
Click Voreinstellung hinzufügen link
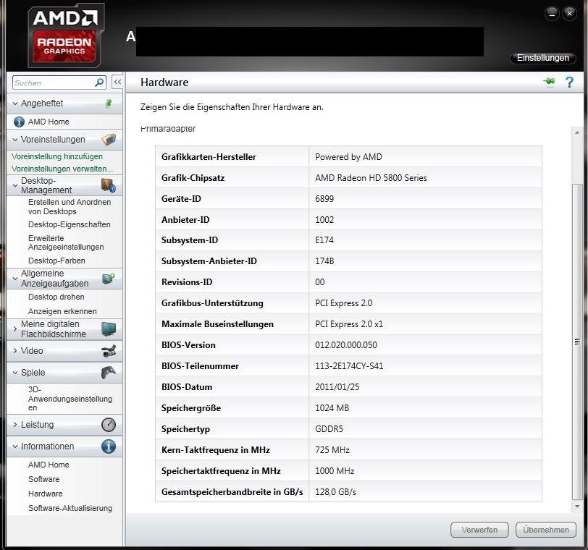(57, 156)
